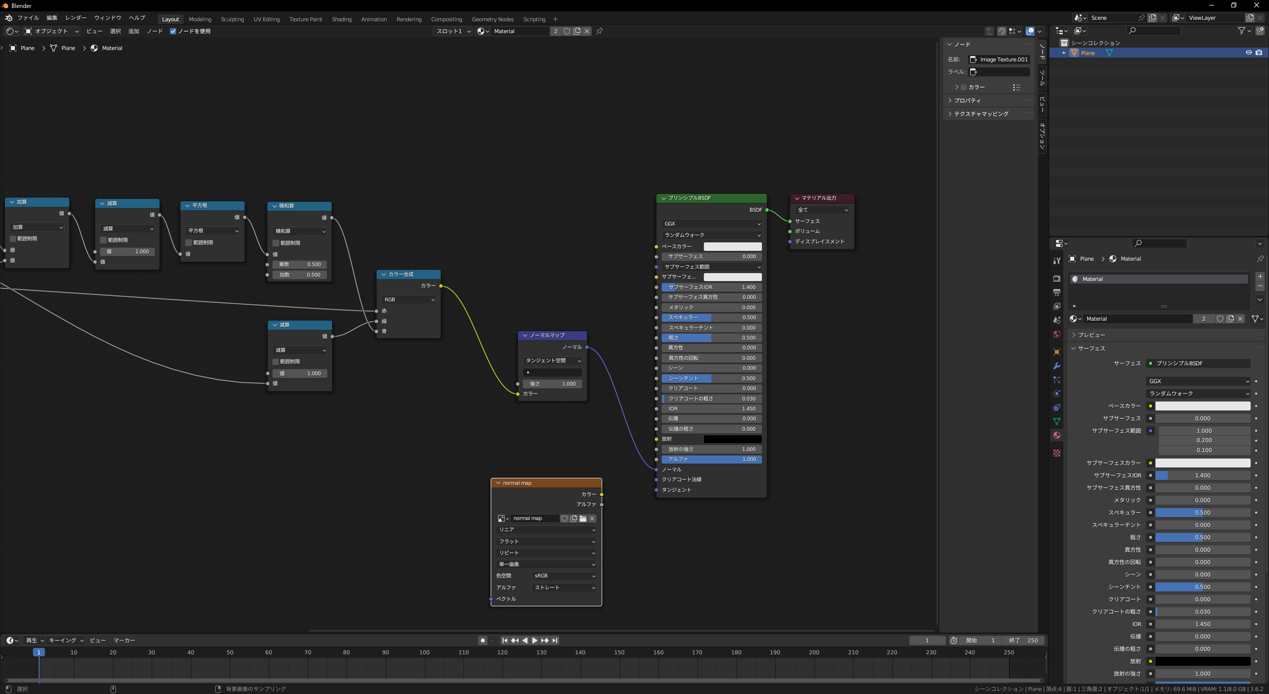The image size is (1269, 694).
Task: Click the pin icon in node editor header
Action: (x=599, y=31)
